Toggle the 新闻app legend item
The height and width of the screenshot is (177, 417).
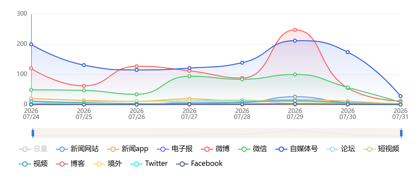point(128,149)
